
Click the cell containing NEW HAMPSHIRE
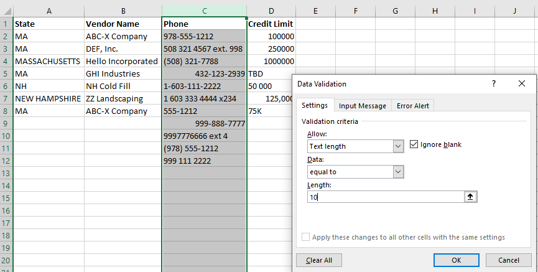coord(49,98)
